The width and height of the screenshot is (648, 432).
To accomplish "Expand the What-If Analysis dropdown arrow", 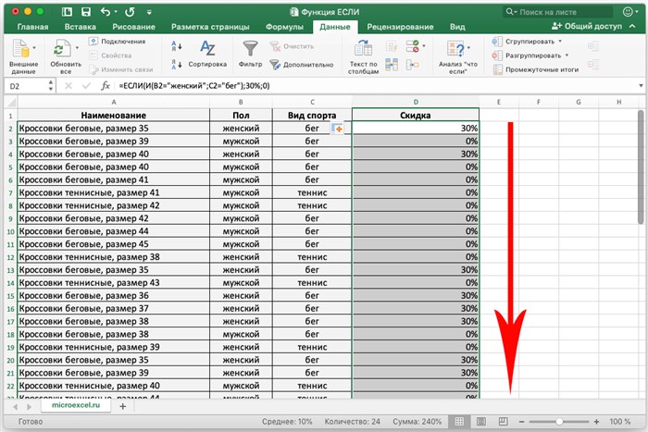I will (468, 47).
